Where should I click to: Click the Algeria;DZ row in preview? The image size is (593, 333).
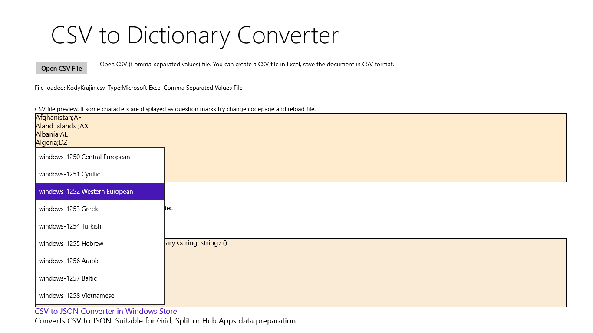(52, 143)
